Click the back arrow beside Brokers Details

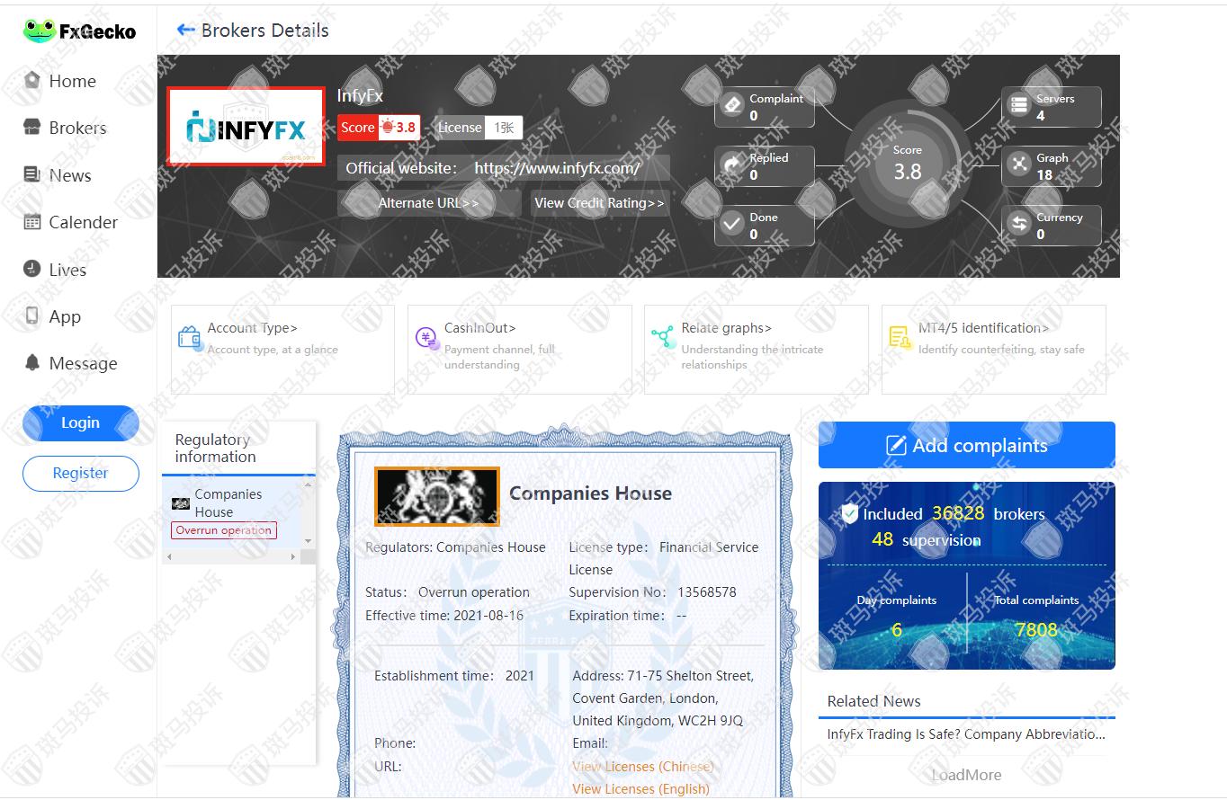[186, 31]
